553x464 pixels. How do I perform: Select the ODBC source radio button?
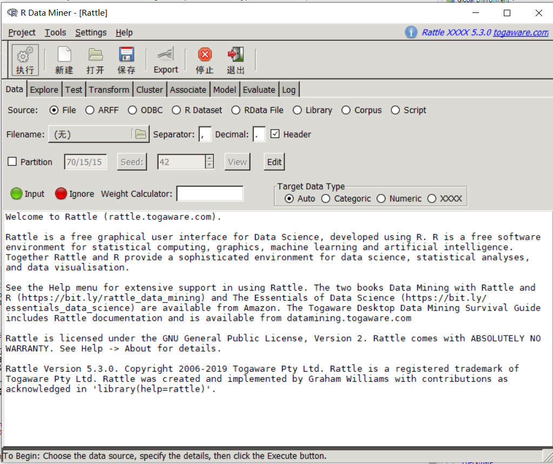coord(132,110)
